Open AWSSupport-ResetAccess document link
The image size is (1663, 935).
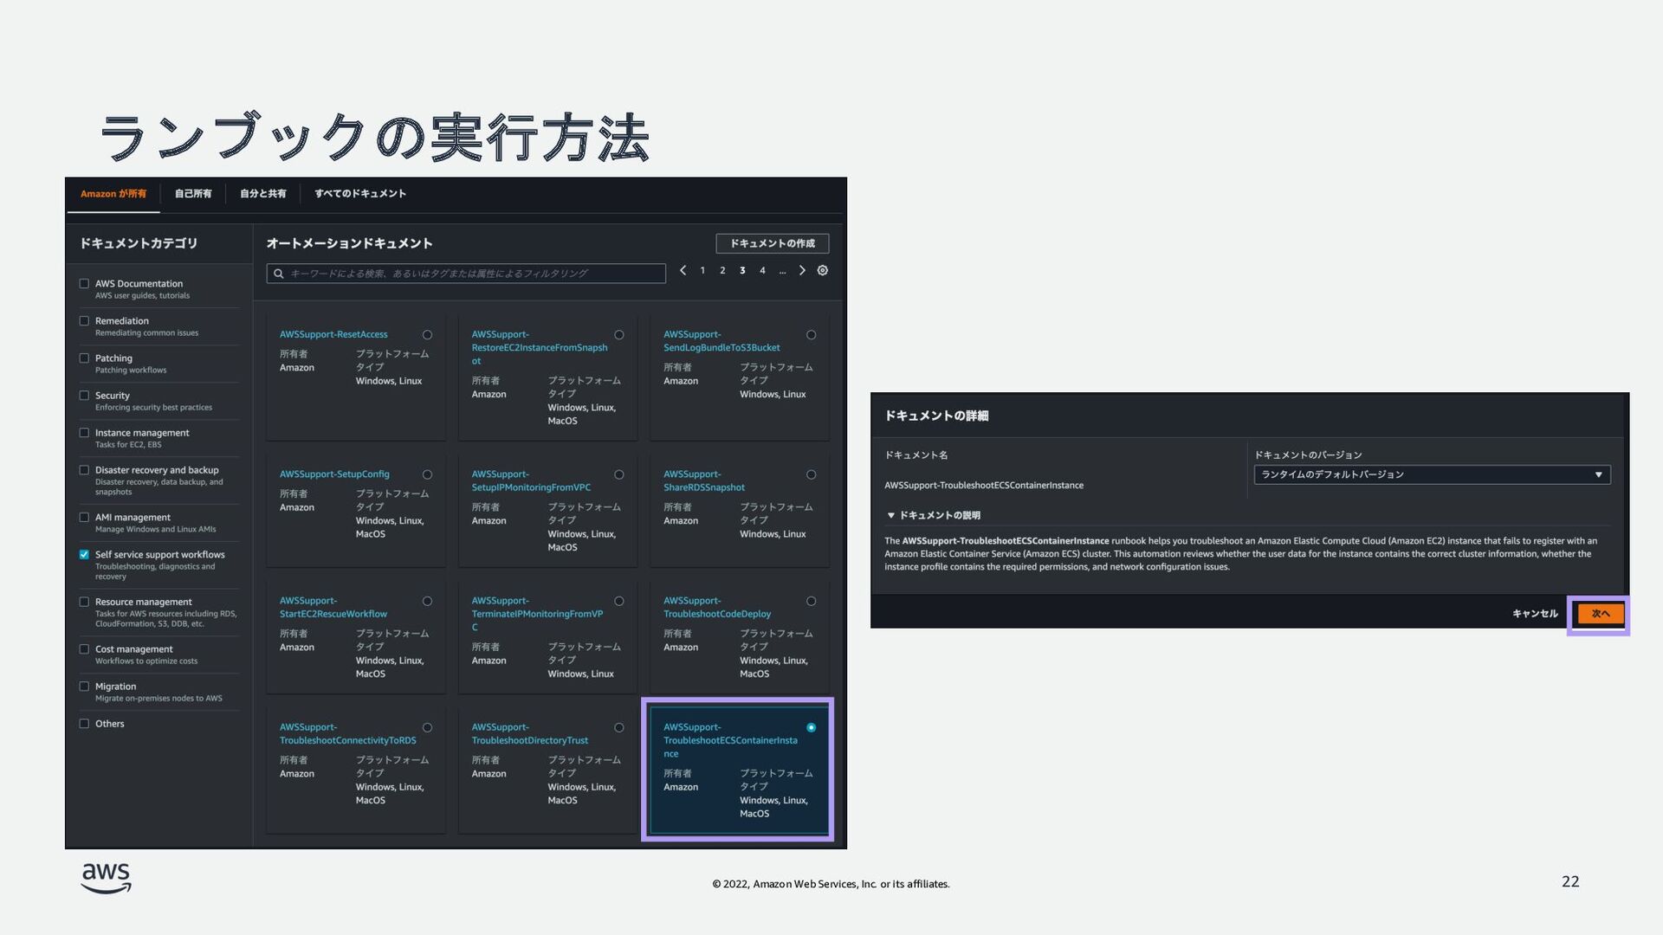coord(333,334)
